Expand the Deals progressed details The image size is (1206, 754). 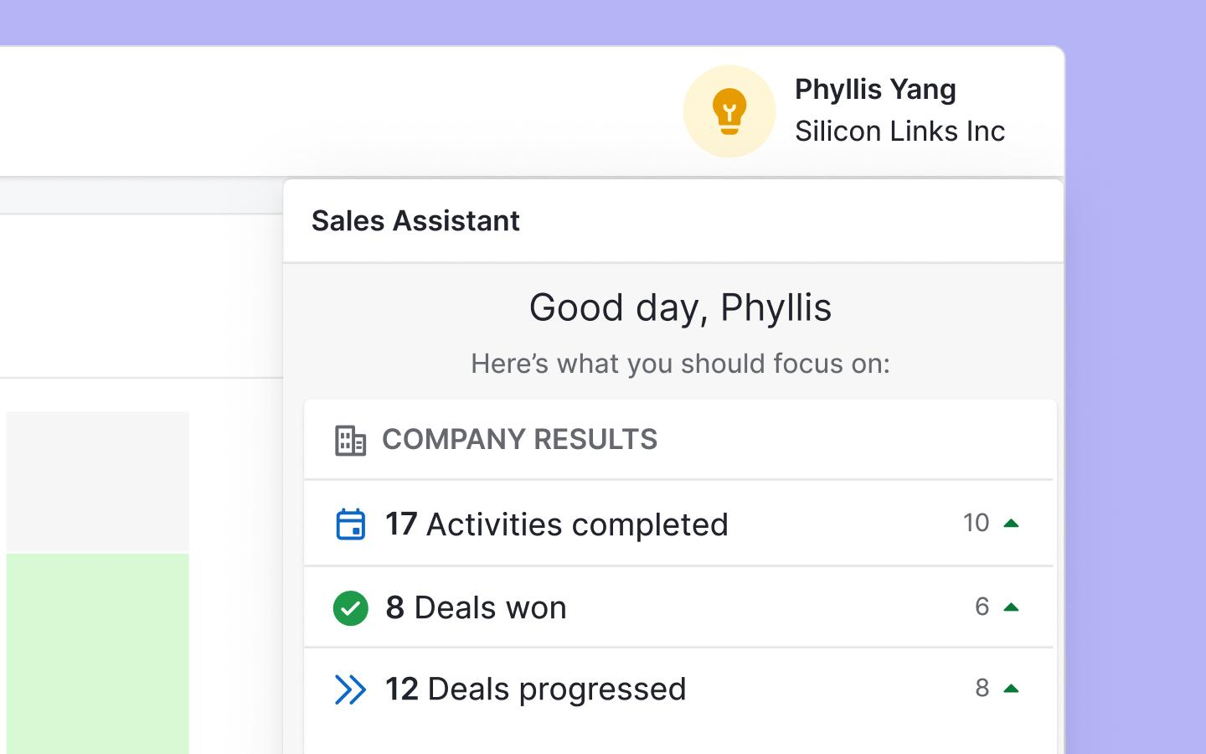point(678,689)
